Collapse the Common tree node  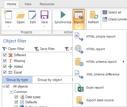click(x=11, y=92)
